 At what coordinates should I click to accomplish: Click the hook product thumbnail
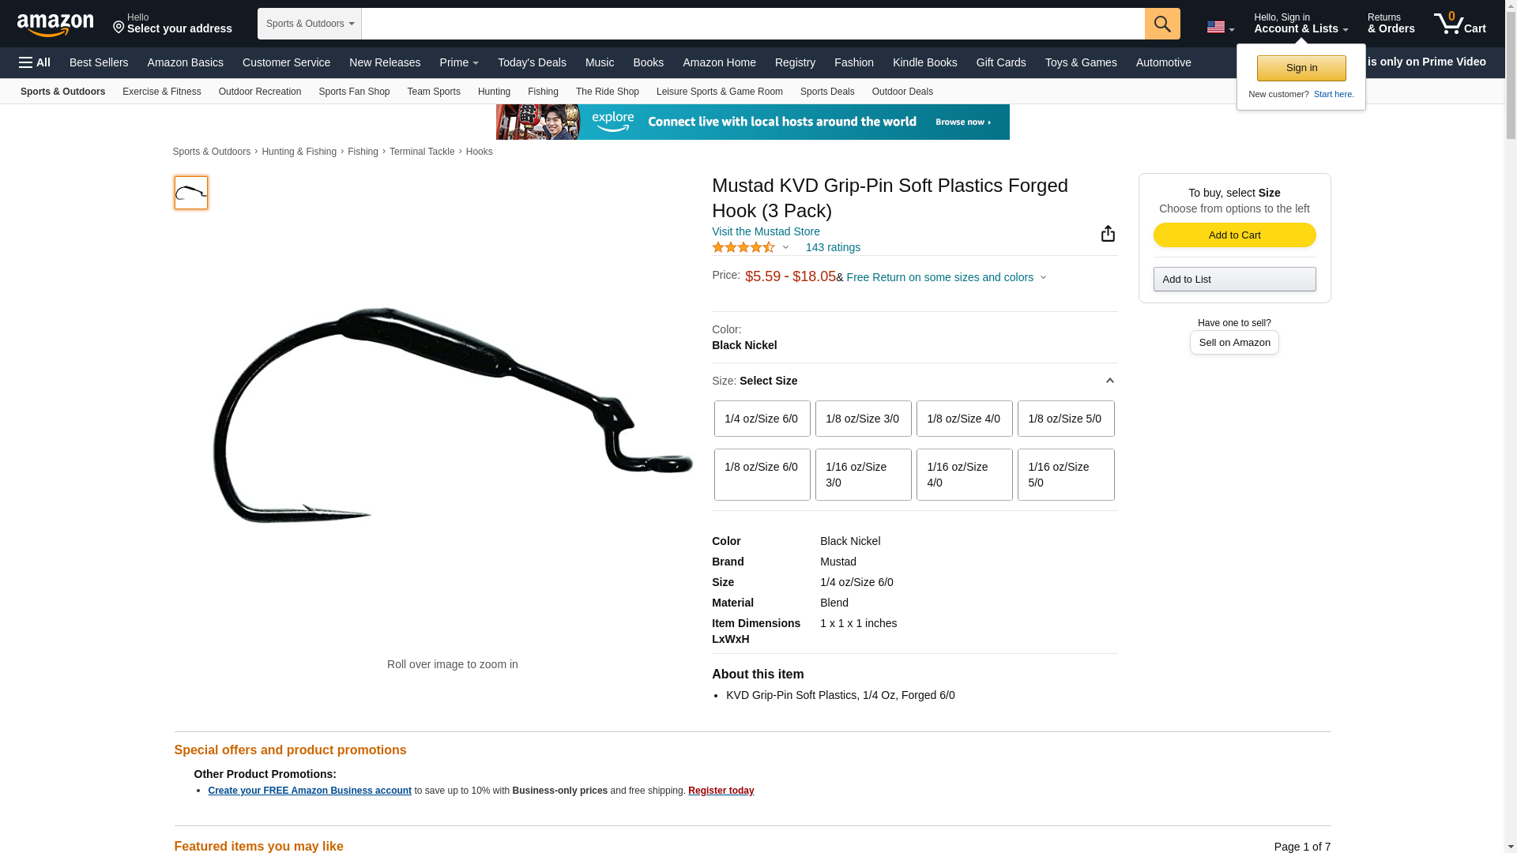pyautogui.click(x=191, y=193)
